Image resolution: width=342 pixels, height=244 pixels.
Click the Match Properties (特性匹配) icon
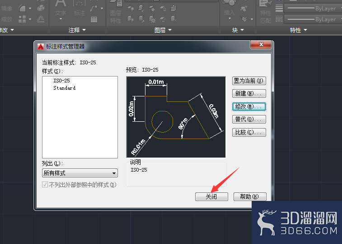point(266,11)
